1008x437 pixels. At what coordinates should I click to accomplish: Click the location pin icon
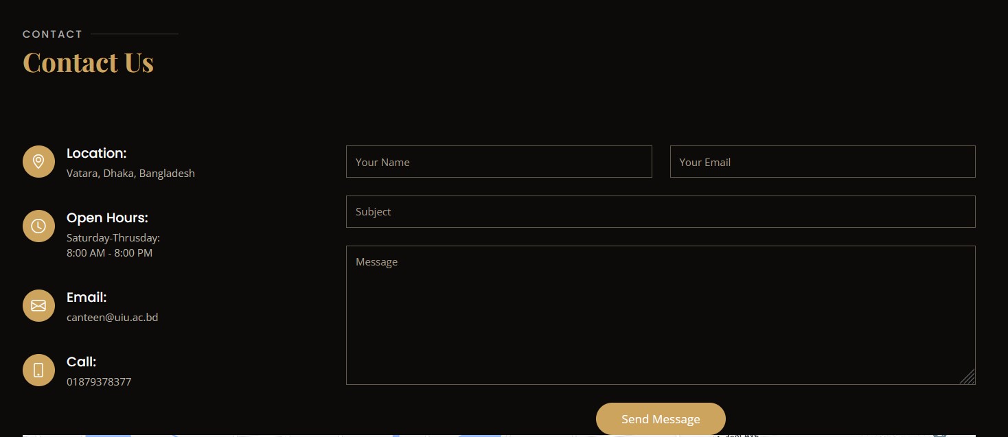point(38,162)
